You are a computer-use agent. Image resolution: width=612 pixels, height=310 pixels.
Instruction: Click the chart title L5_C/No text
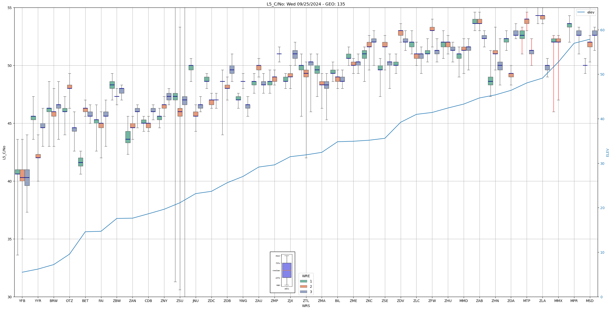306,4
